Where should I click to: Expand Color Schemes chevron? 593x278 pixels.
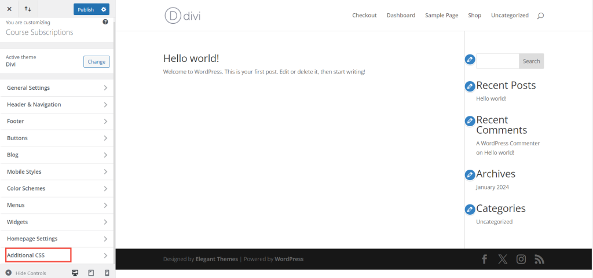105,188
